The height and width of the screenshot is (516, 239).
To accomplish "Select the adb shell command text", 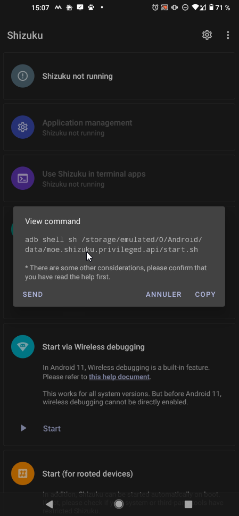I will [113, 245].
